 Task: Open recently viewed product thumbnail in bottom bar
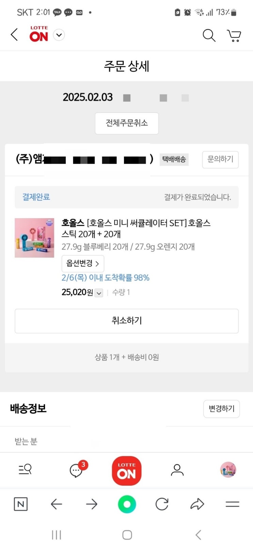pos(228,470)
